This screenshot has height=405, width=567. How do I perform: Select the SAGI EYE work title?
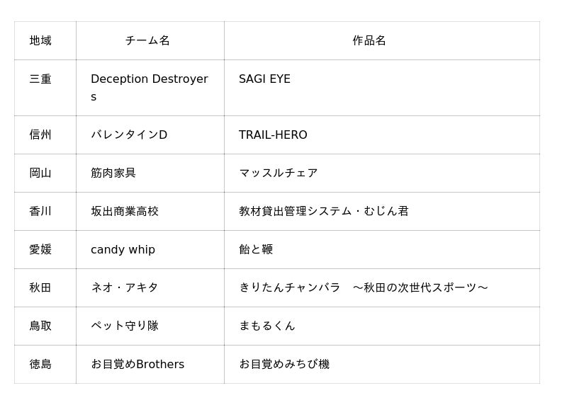click(x=264, y=79)
